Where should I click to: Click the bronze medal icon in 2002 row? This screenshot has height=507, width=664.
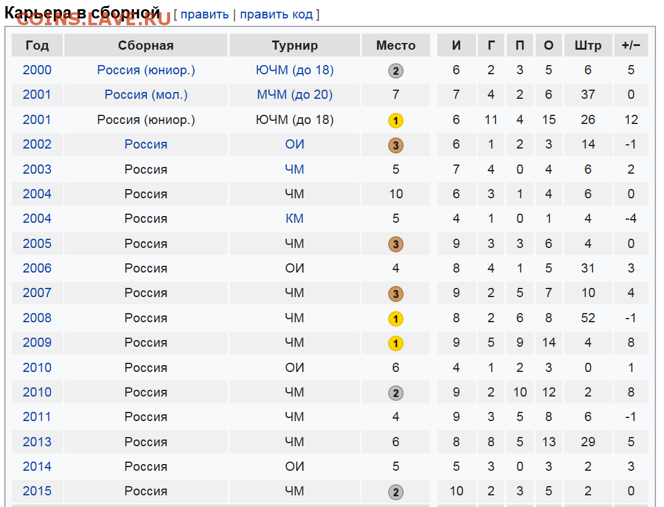(x=396, y=145)
